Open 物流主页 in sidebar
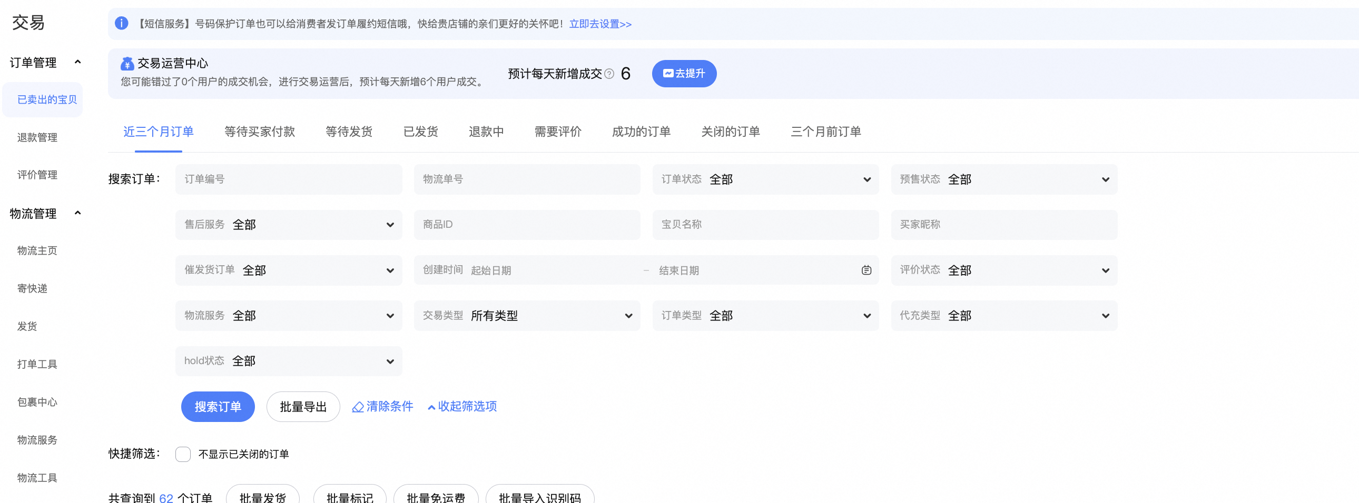Image resolution: width=1359 pixels, height=503 pixels. [37, 250]
